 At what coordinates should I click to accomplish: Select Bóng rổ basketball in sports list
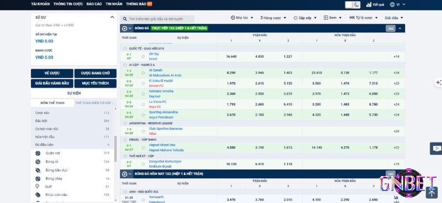point(72,162)
